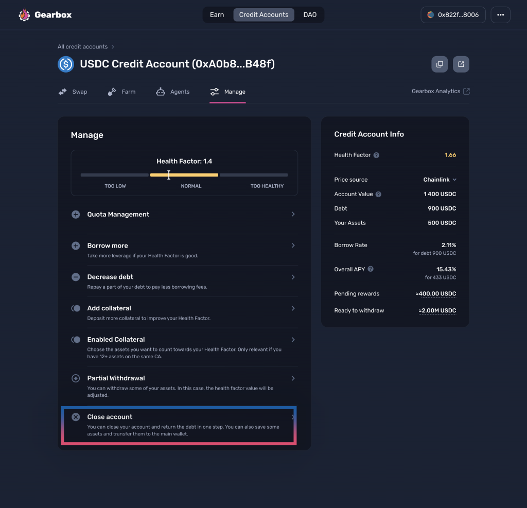Open the Chainlink price source dropdown
527x508 pixels.
(x=440, y=180)
